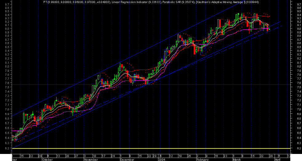Image resolution: width=302 pixels, height=161 pixels.
Task: Click the February 16 date label
Action: (217, 156)
